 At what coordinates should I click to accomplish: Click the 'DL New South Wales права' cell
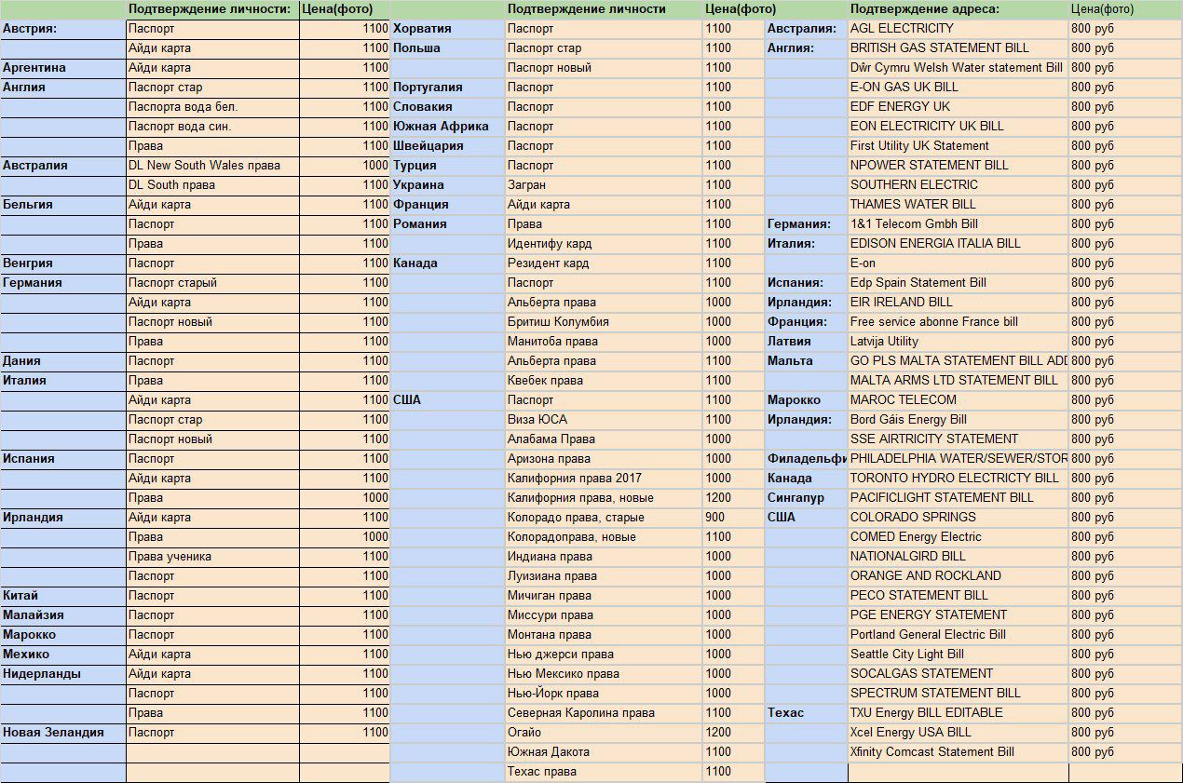click(x=212, y=166)
